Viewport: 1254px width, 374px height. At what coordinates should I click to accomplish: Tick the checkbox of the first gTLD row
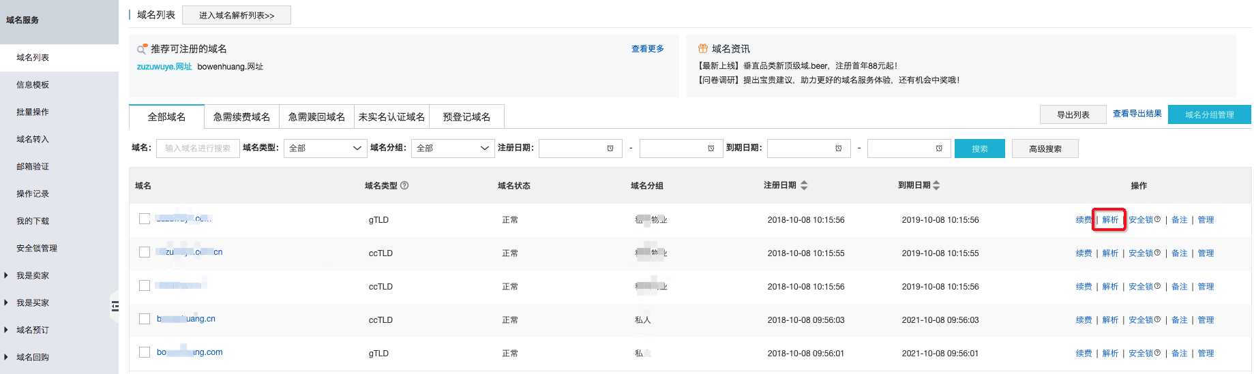coord(145,219)
